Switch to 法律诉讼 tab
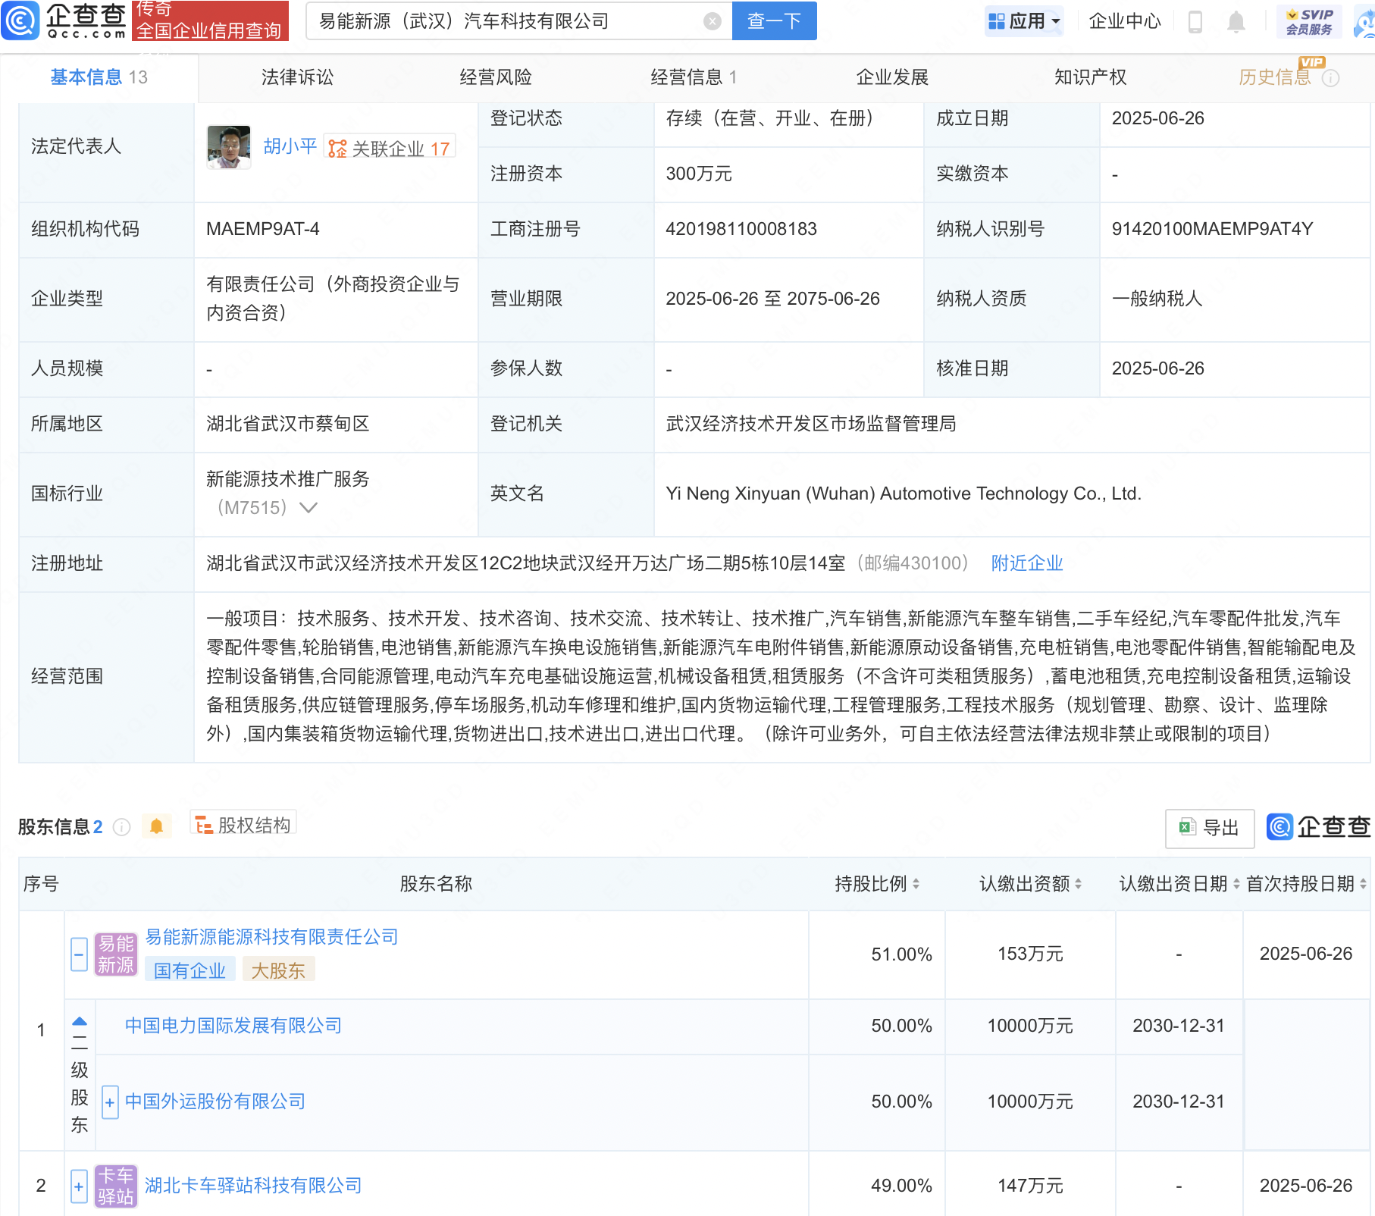Screen dimensions: 1375x1216 (297, 77)
